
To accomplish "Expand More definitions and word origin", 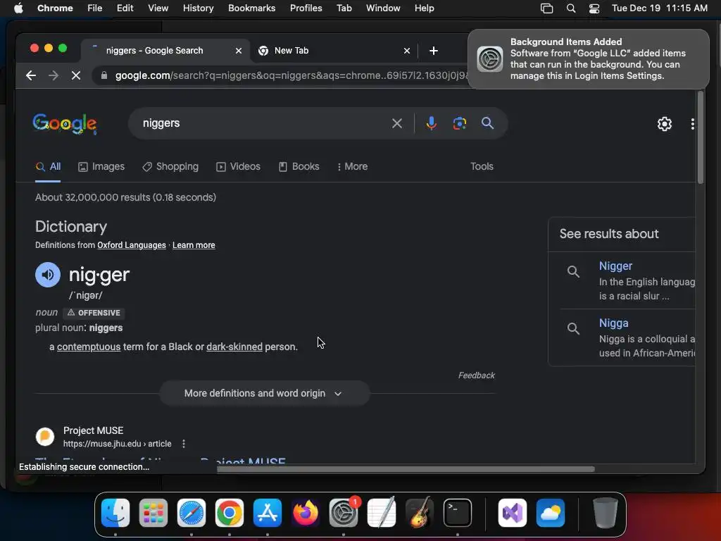I will (265, 393).
